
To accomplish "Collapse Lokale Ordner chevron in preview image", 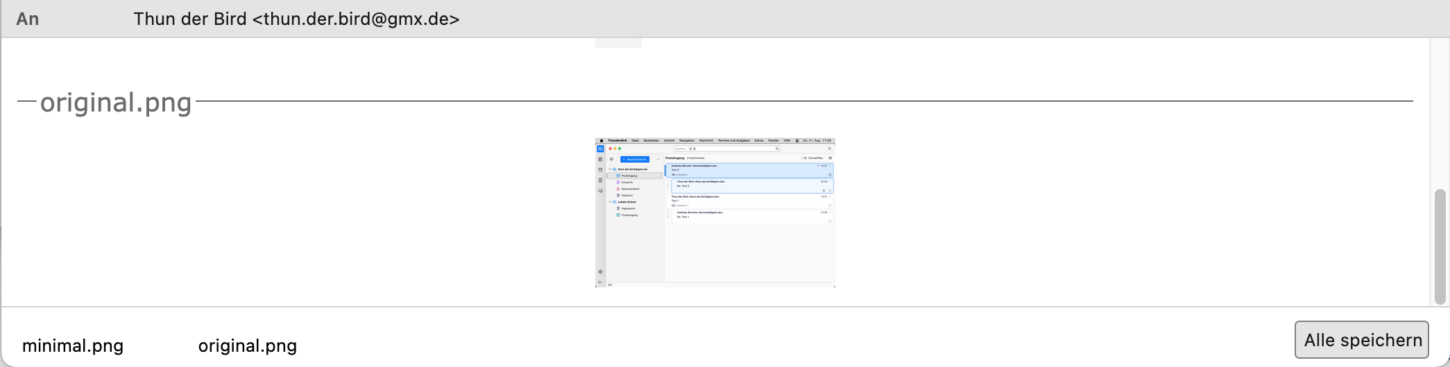I will pos(611,202).
